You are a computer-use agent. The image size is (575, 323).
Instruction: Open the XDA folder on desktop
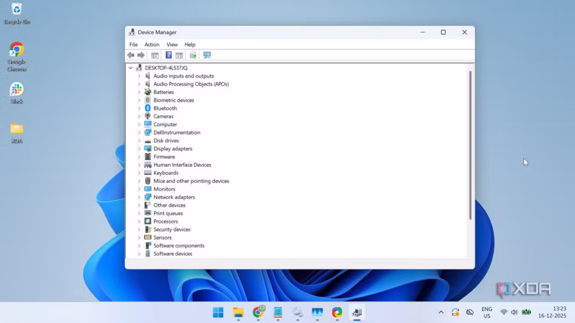pyautogui.click(x=16, y=133)
